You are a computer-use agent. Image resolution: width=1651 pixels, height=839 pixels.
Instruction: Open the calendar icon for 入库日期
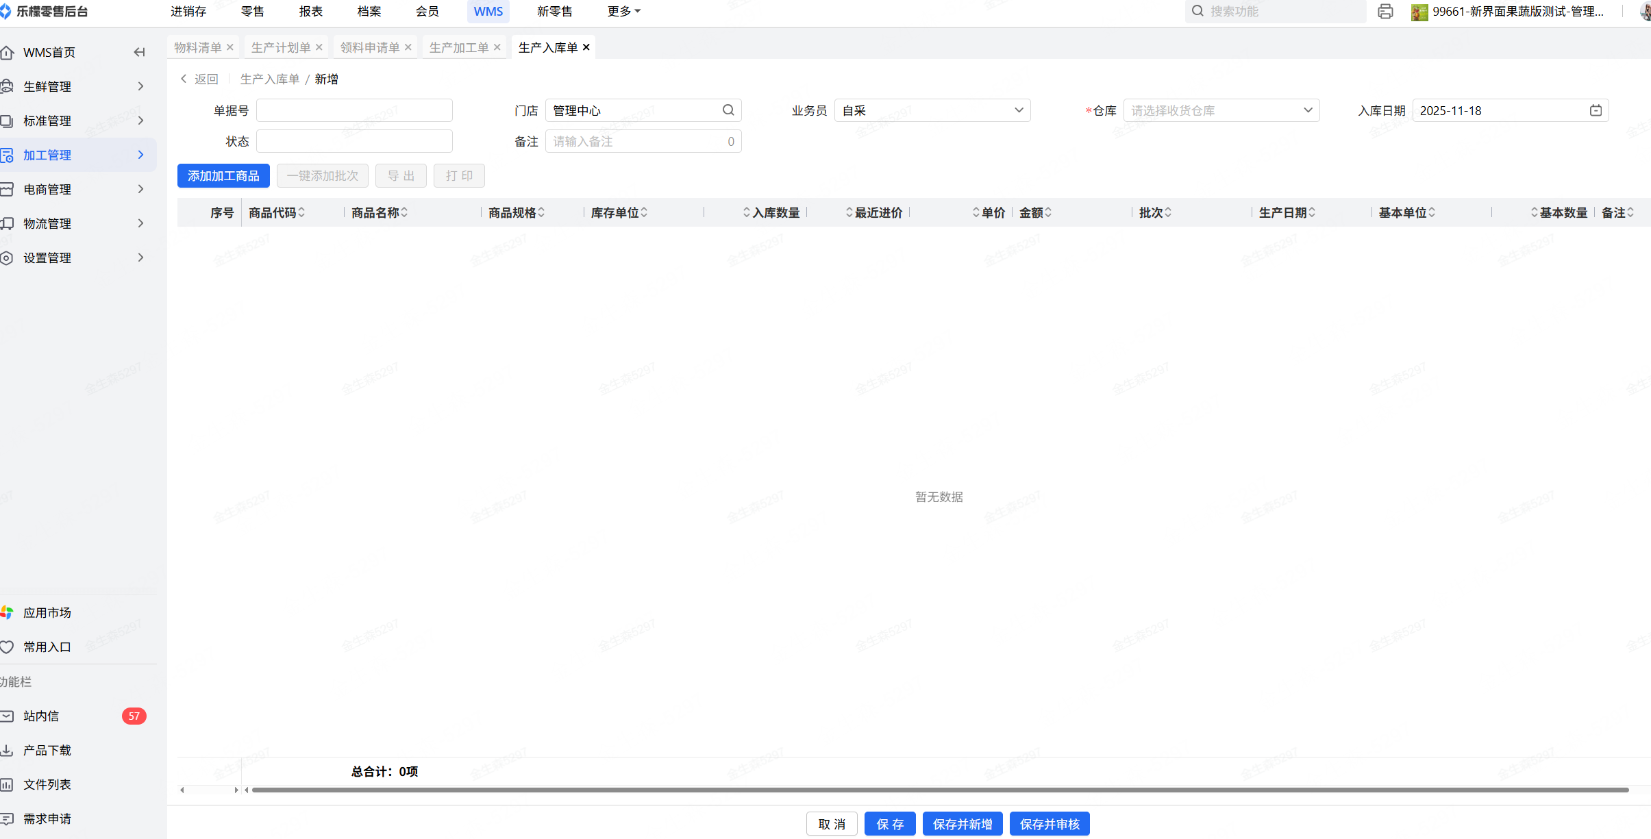click(x=1596, y=110)
